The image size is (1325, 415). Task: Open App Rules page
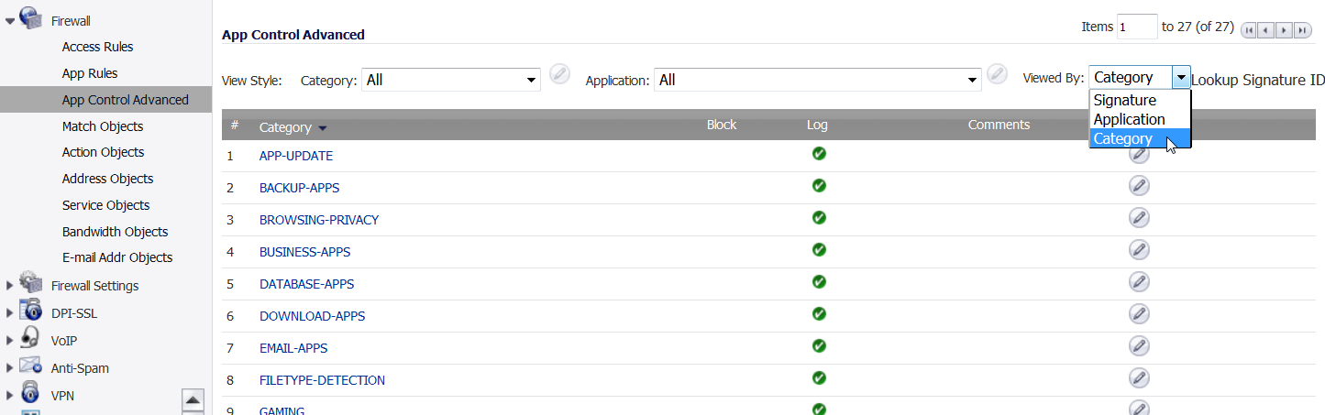click(x=90, y=73)
